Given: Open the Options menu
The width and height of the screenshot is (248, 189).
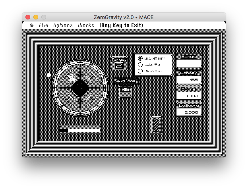Looking at the screenshot, I should tap(63, 25).
